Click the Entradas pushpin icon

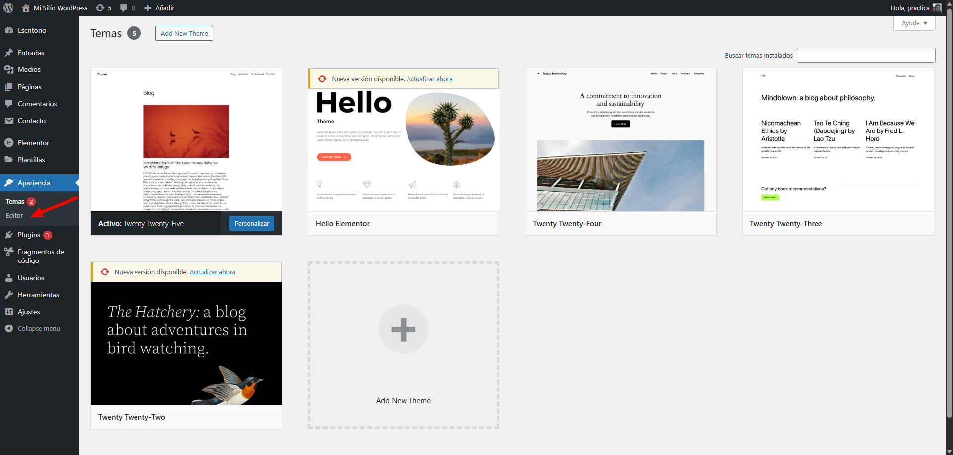tap(9, 53)
